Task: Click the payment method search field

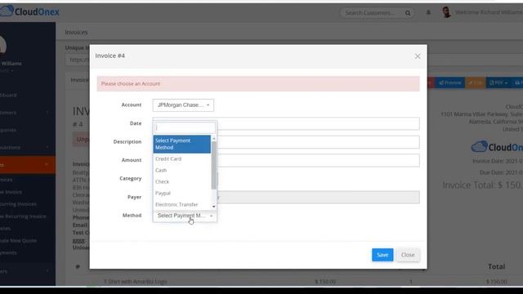Action: [186, 127]
